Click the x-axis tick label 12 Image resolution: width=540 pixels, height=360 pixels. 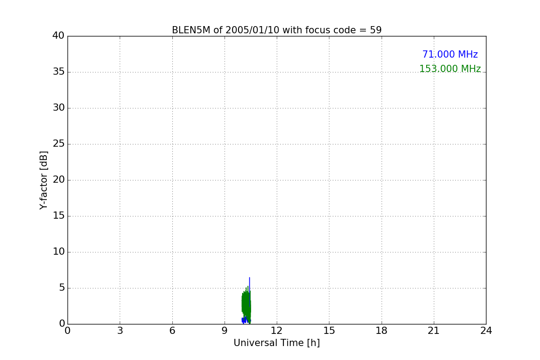click(277, 331)
